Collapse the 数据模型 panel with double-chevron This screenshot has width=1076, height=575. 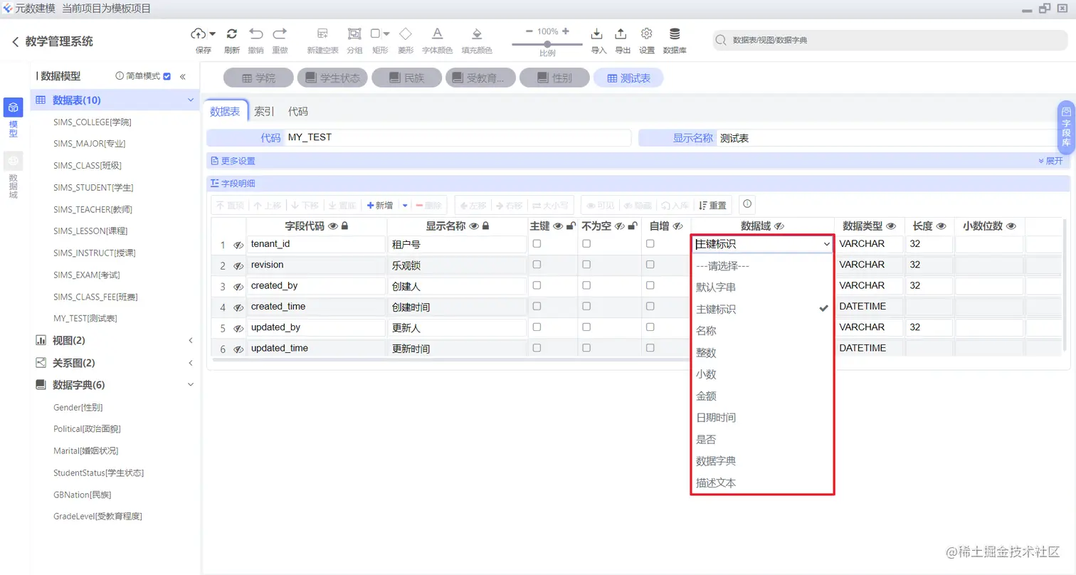coord(182,76)
